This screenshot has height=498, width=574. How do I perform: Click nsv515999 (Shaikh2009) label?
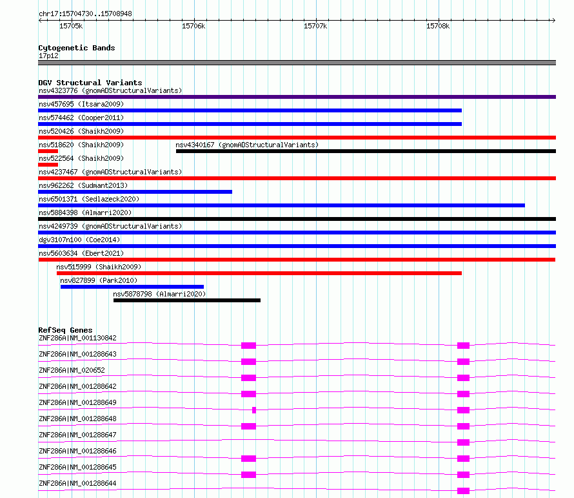[99, 267]
